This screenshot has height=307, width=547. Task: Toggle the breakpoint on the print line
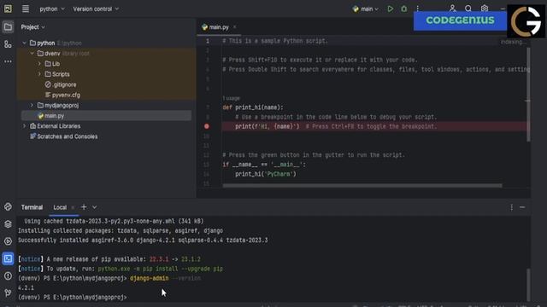point(207,126)
